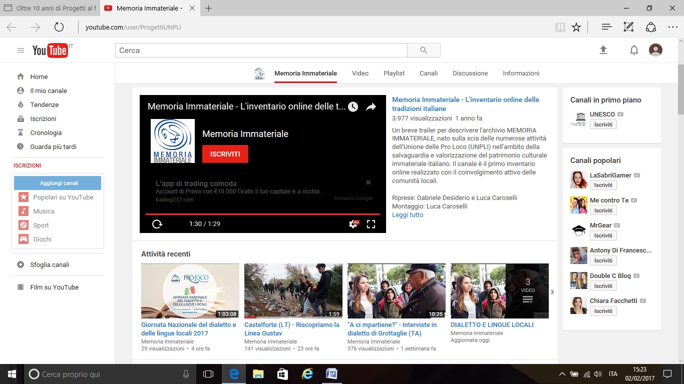Open the notifications bell
The image size is (684, 384).
[634, 50]
